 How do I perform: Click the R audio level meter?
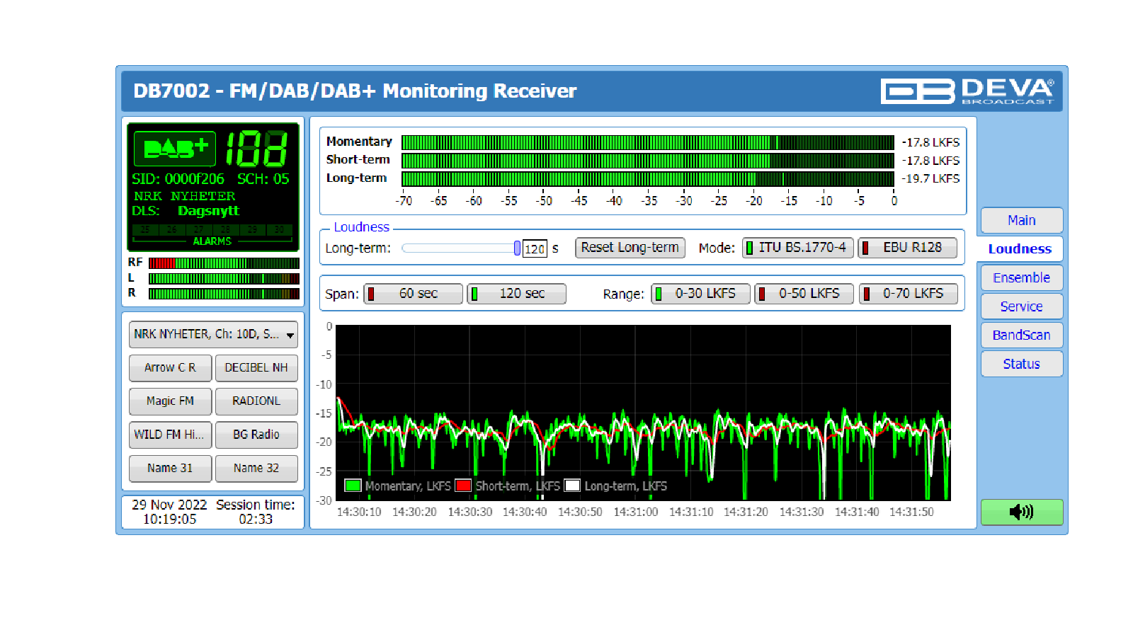(224, 293)
